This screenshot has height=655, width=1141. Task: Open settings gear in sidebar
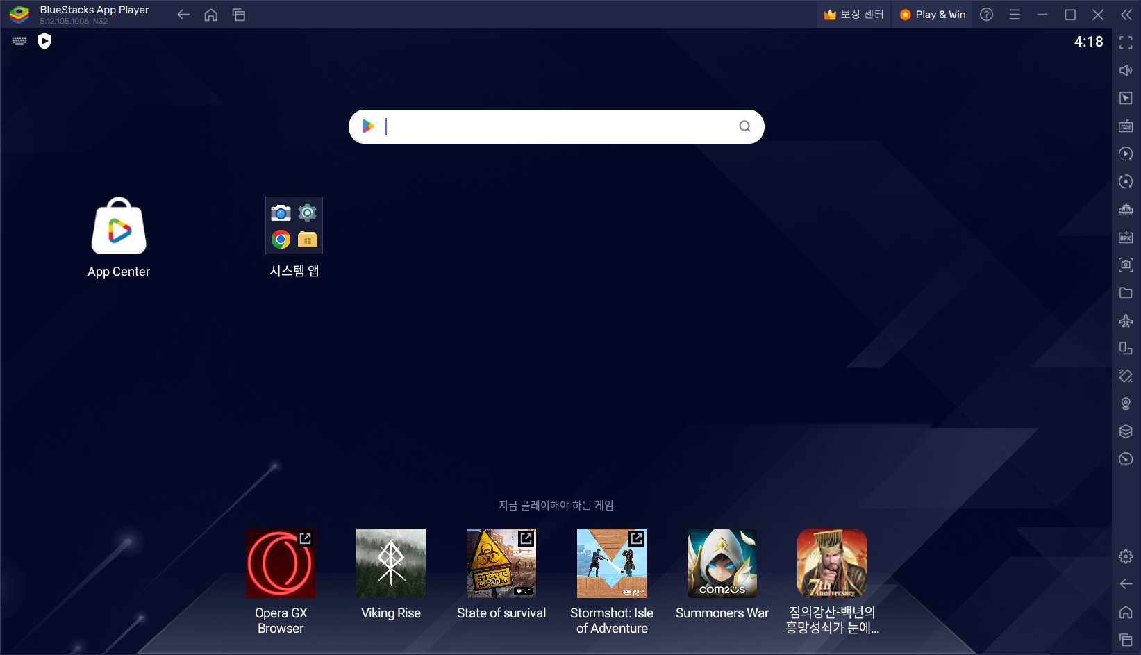(x=1126, y=556)
